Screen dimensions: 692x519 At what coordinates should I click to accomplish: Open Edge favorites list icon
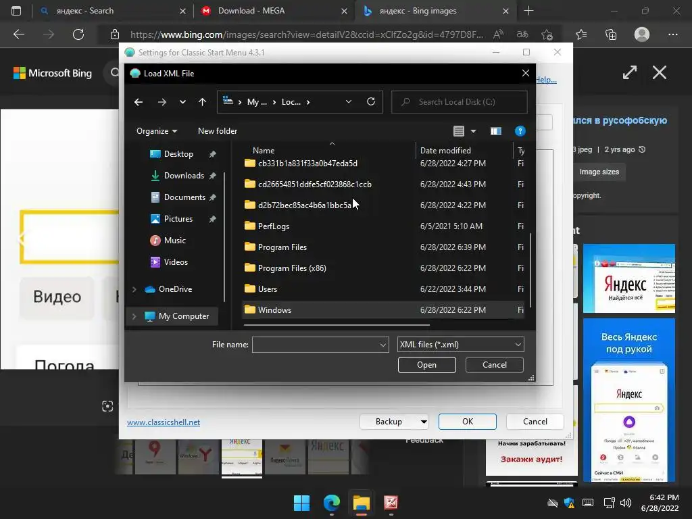click(x=582, y=34)
